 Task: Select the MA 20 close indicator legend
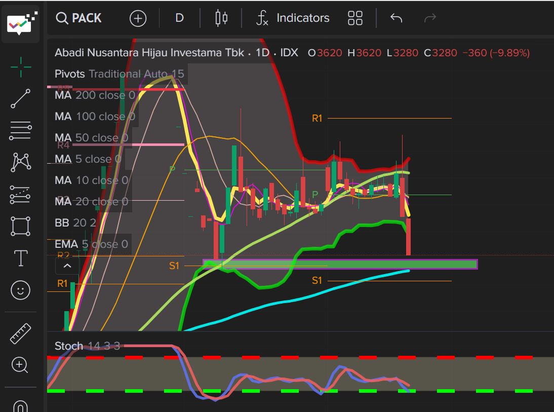91,201
